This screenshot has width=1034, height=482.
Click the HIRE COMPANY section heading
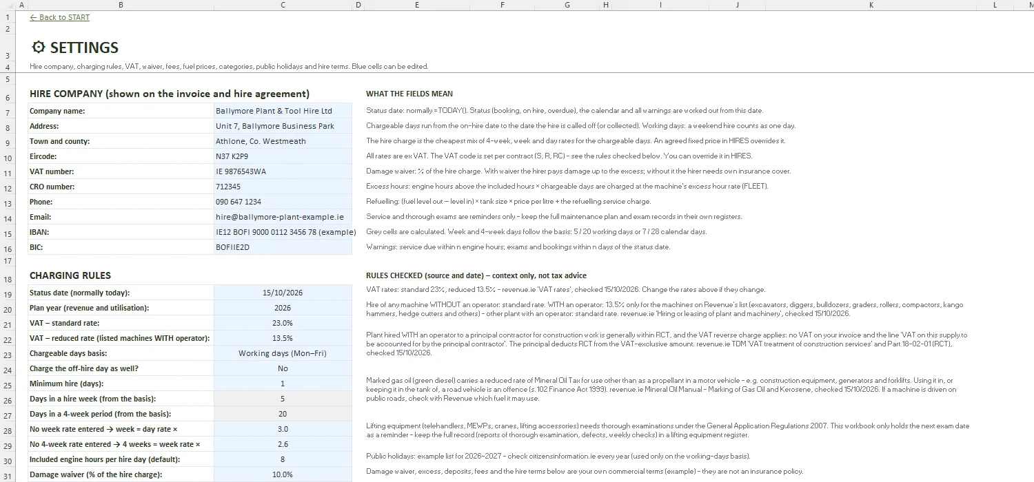coord(170,94)
